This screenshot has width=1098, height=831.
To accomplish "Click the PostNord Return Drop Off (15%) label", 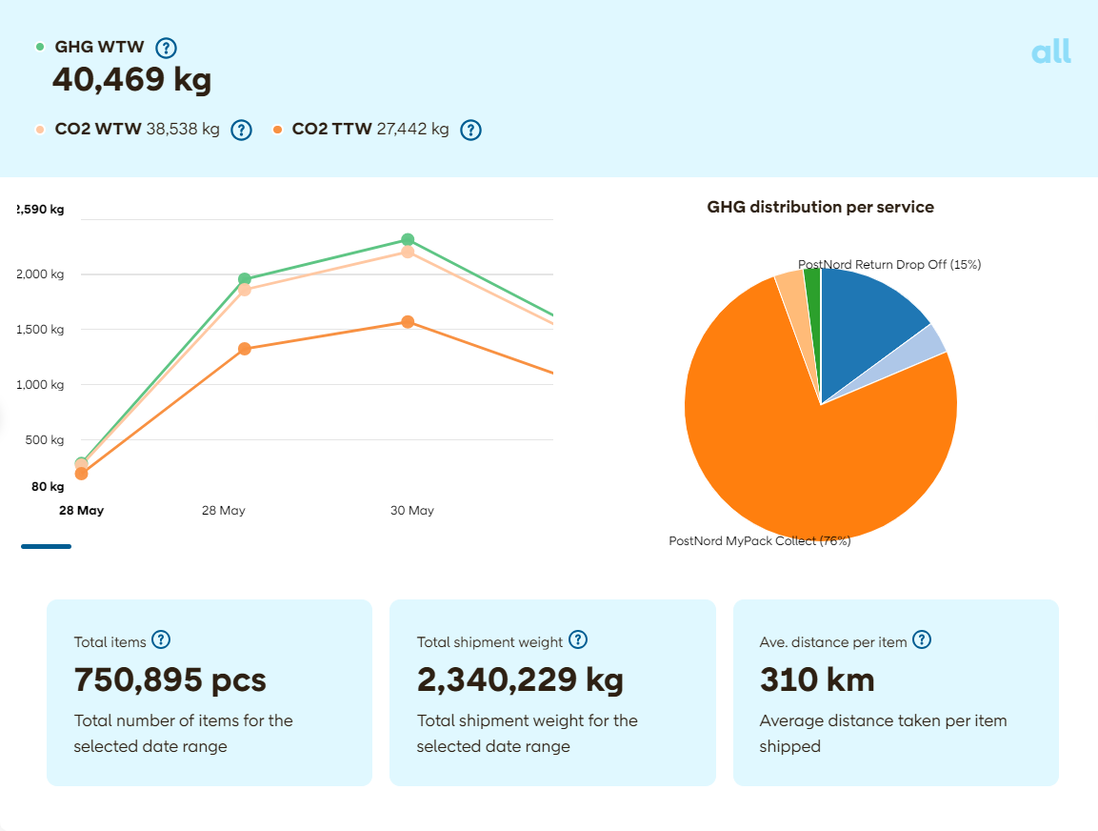I will [889, 264].
